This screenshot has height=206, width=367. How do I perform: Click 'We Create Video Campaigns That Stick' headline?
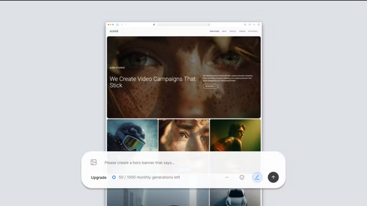click(x=153, y=82)
